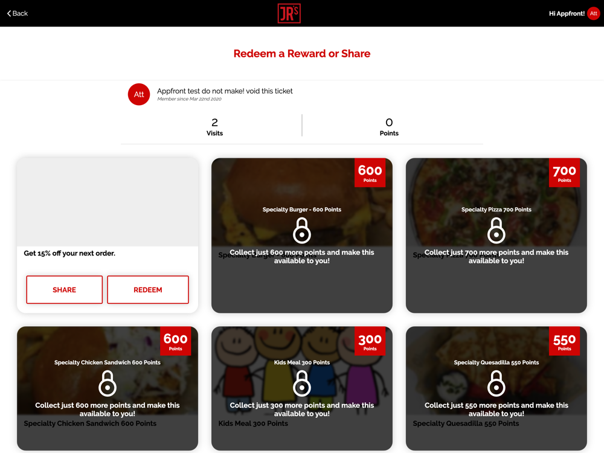Click the lock icon on Chicken Sandwich card
This screenshot has height=453, width=604.
click(x=108, y=384)
